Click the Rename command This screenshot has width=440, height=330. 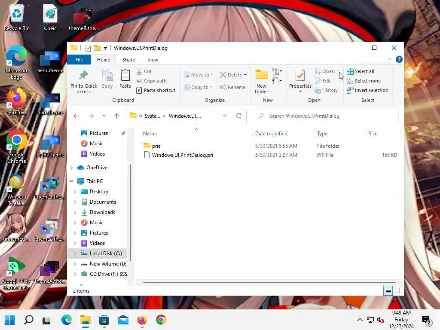232,87
